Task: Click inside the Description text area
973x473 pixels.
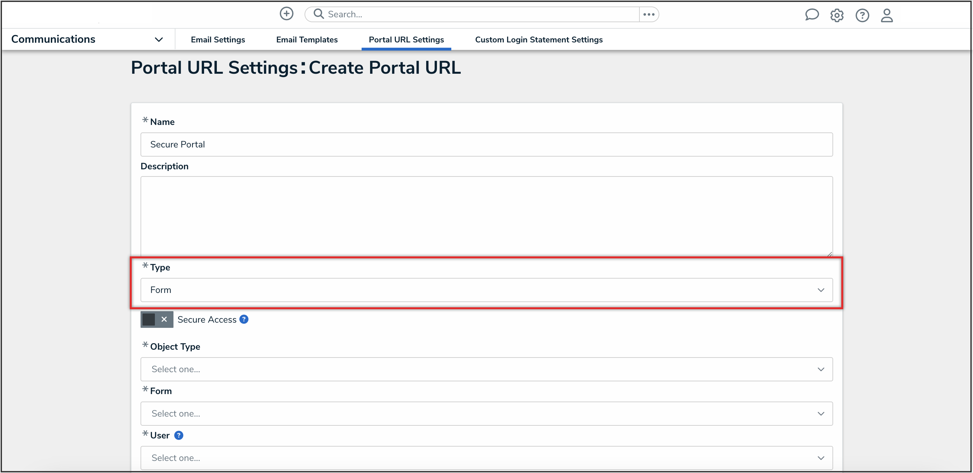Action: coord(486,216)
